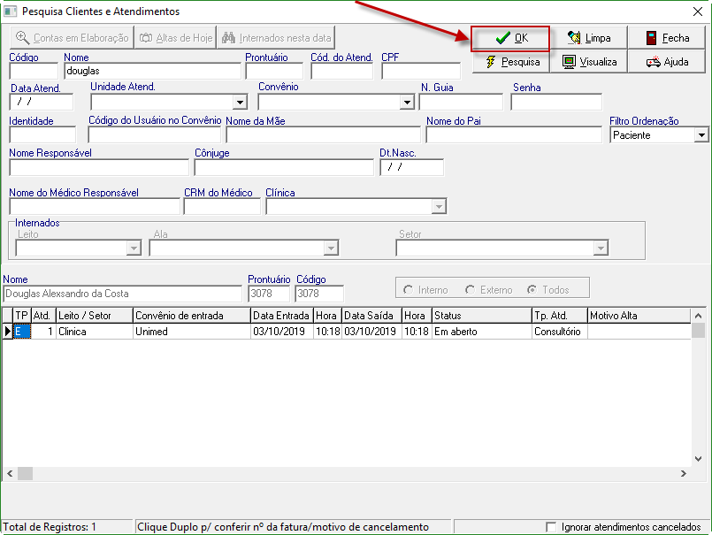Click the Convênio de entrada column header
712x535 pixels.
pos(192,315)
